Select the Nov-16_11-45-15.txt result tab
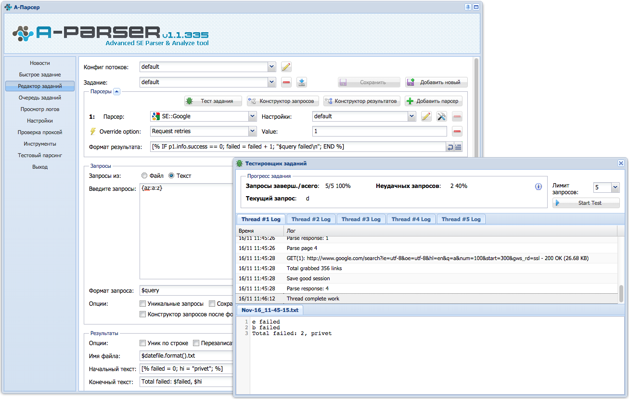629x399 pixels. tap(270, 310)
